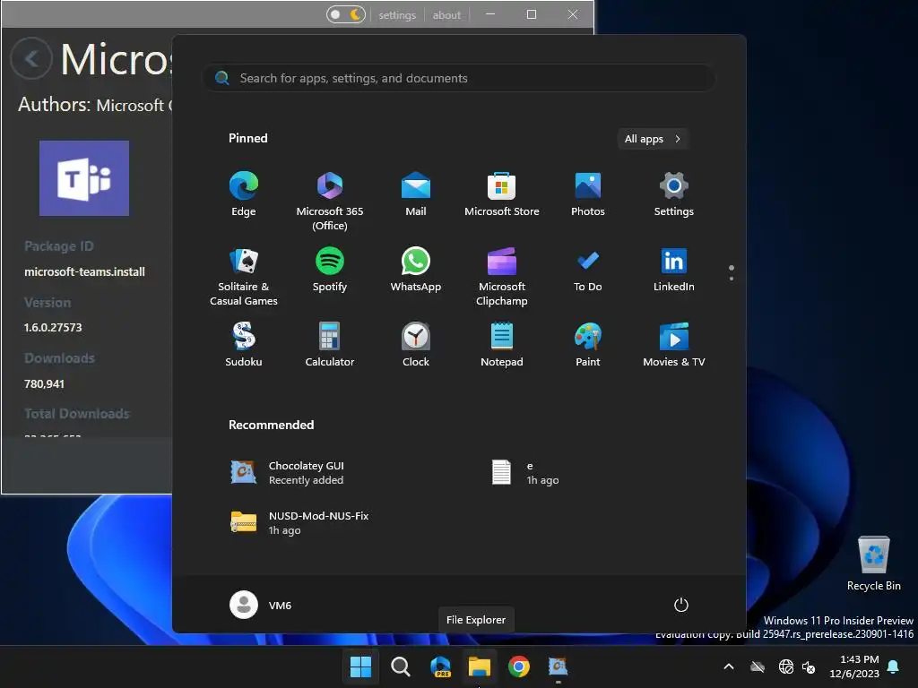Viewport: 918px width, 688px height.
Task: Switch to Chocolatey GUI on taskbar
Action: pos(558,666)
